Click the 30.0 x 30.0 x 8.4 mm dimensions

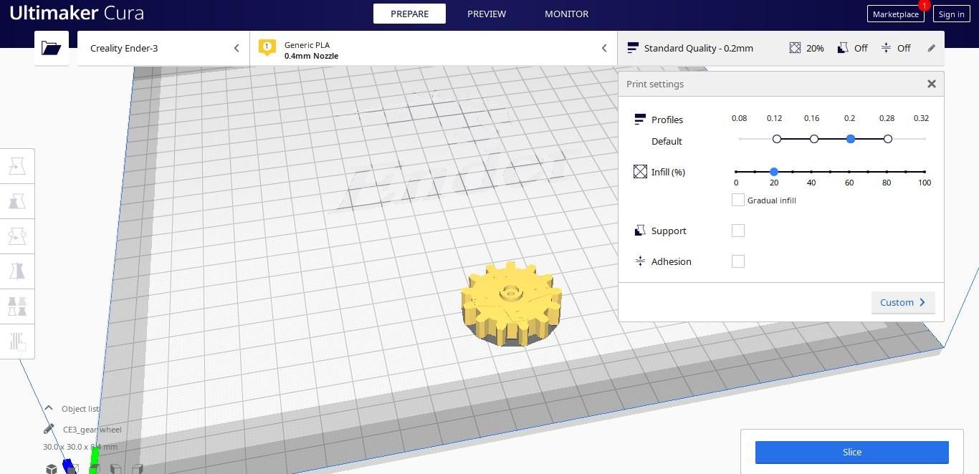click(x=80, y=446)
